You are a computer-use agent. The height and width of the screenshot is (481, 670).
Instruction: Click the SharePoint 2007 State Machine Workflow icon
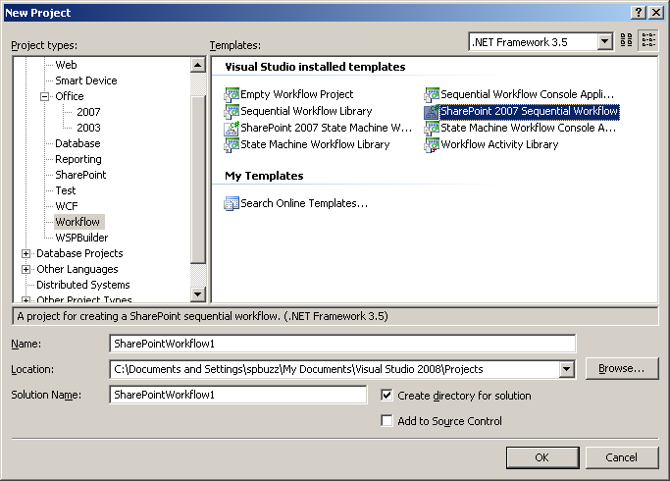[232, 128]
